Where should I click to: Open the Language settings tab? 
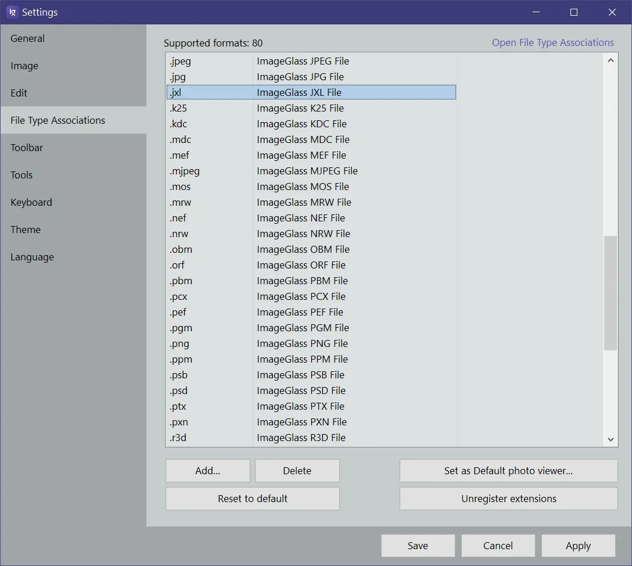tap(73, 257)
